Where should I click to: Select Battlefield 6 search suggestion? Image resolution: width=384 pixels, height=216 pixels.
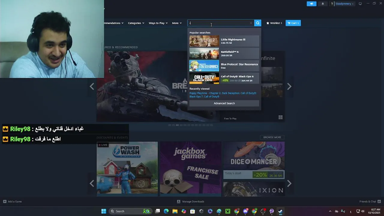click(x=224, y=53)
